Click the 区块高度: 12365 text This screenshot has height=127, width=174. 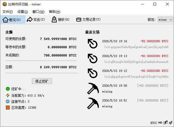pos(24,108)
